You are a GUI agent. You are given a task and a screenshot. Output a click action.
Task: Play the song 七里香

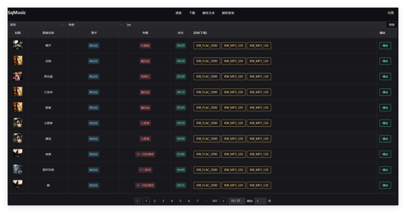click(385, 123)
